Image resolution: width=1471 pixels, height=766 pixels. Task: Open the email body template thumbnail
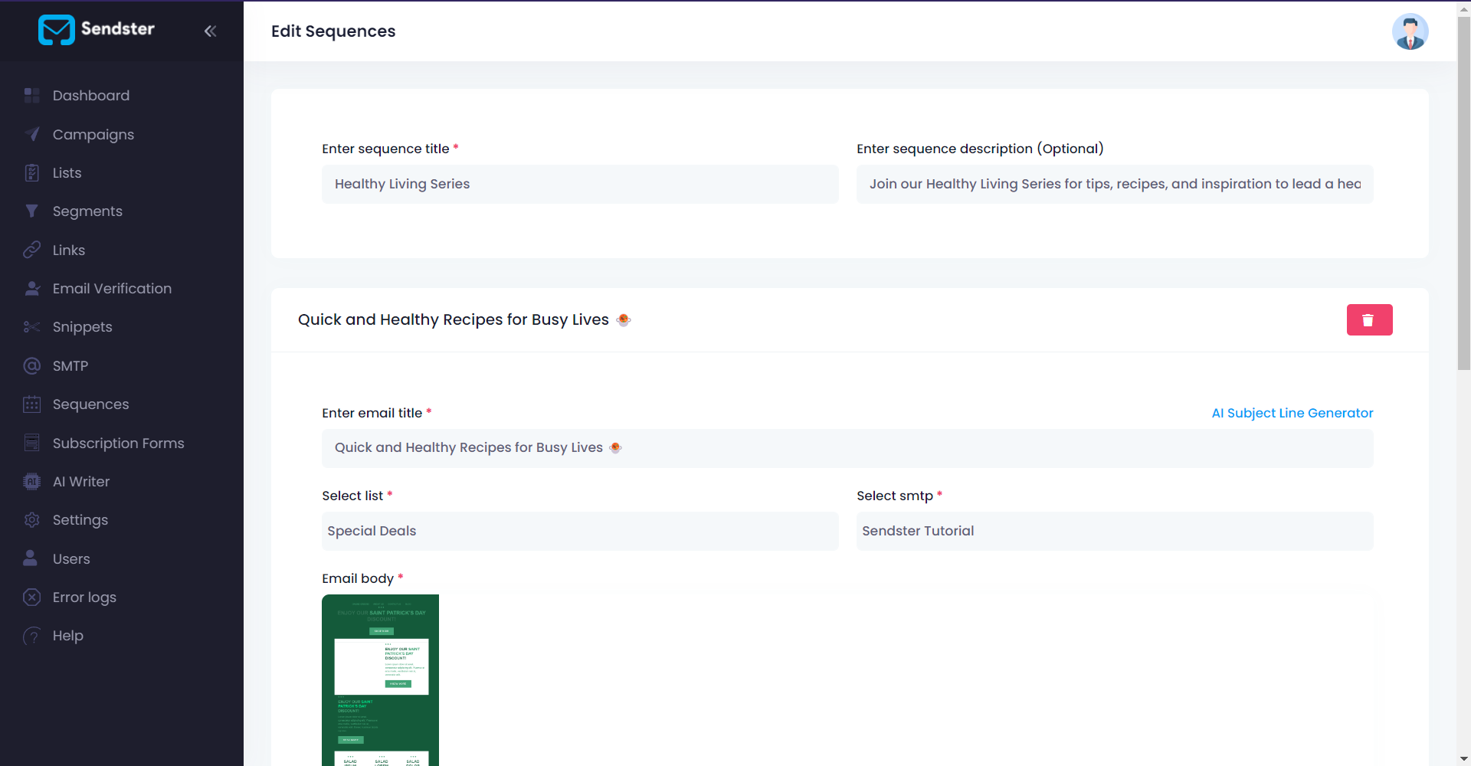[380, 679]
